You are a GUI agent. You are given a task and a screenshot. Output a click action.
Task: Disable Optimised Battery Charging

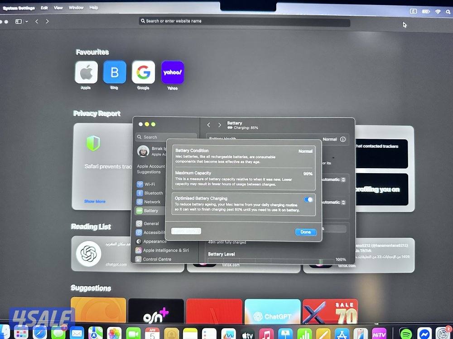pyautogui.click(x=308, y=199)
